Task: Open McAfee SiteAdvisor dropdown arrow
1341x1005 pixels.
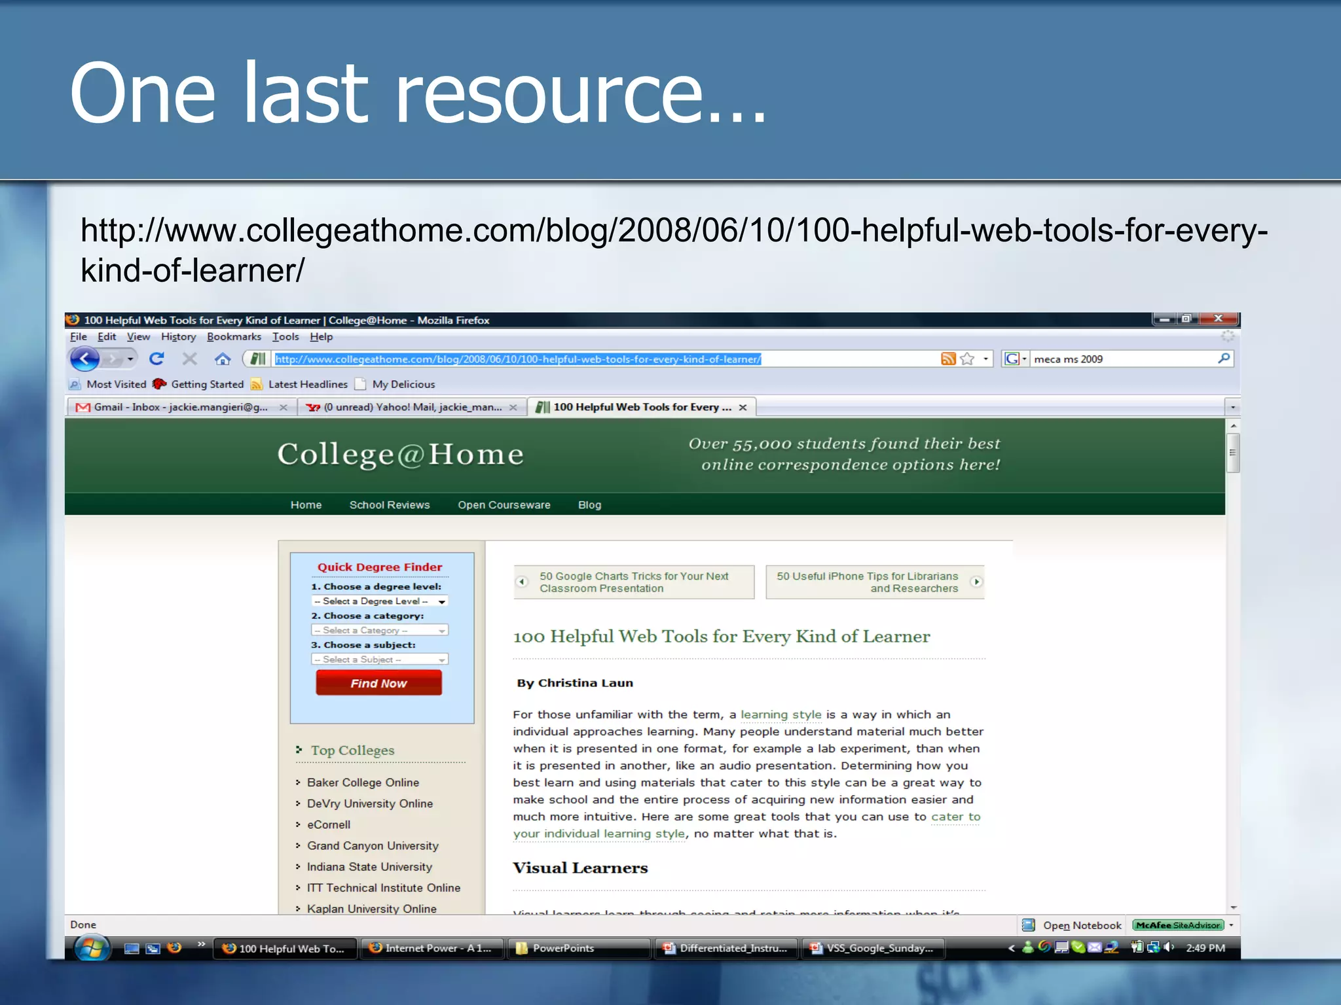Action: point(1232,925)
